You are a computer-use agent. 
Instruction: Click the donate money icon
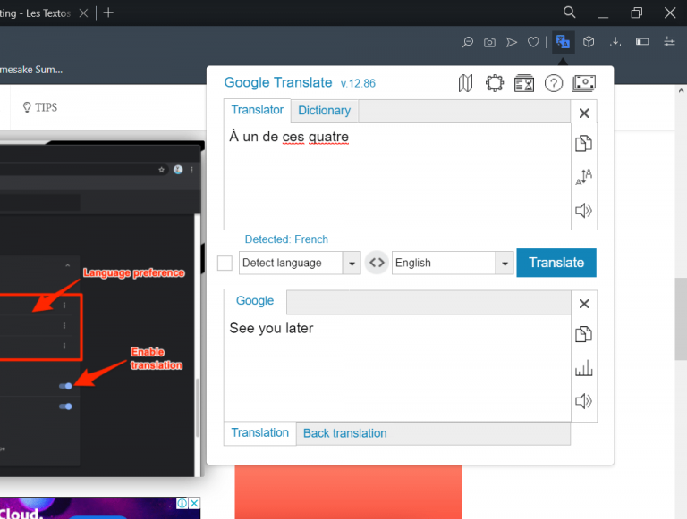(x=583, y=83)
